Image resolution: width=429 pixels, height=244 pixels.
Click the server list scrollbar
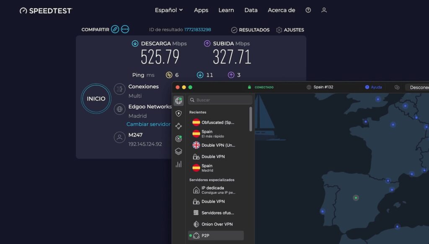pyautogui.click(x=251, y=119)
